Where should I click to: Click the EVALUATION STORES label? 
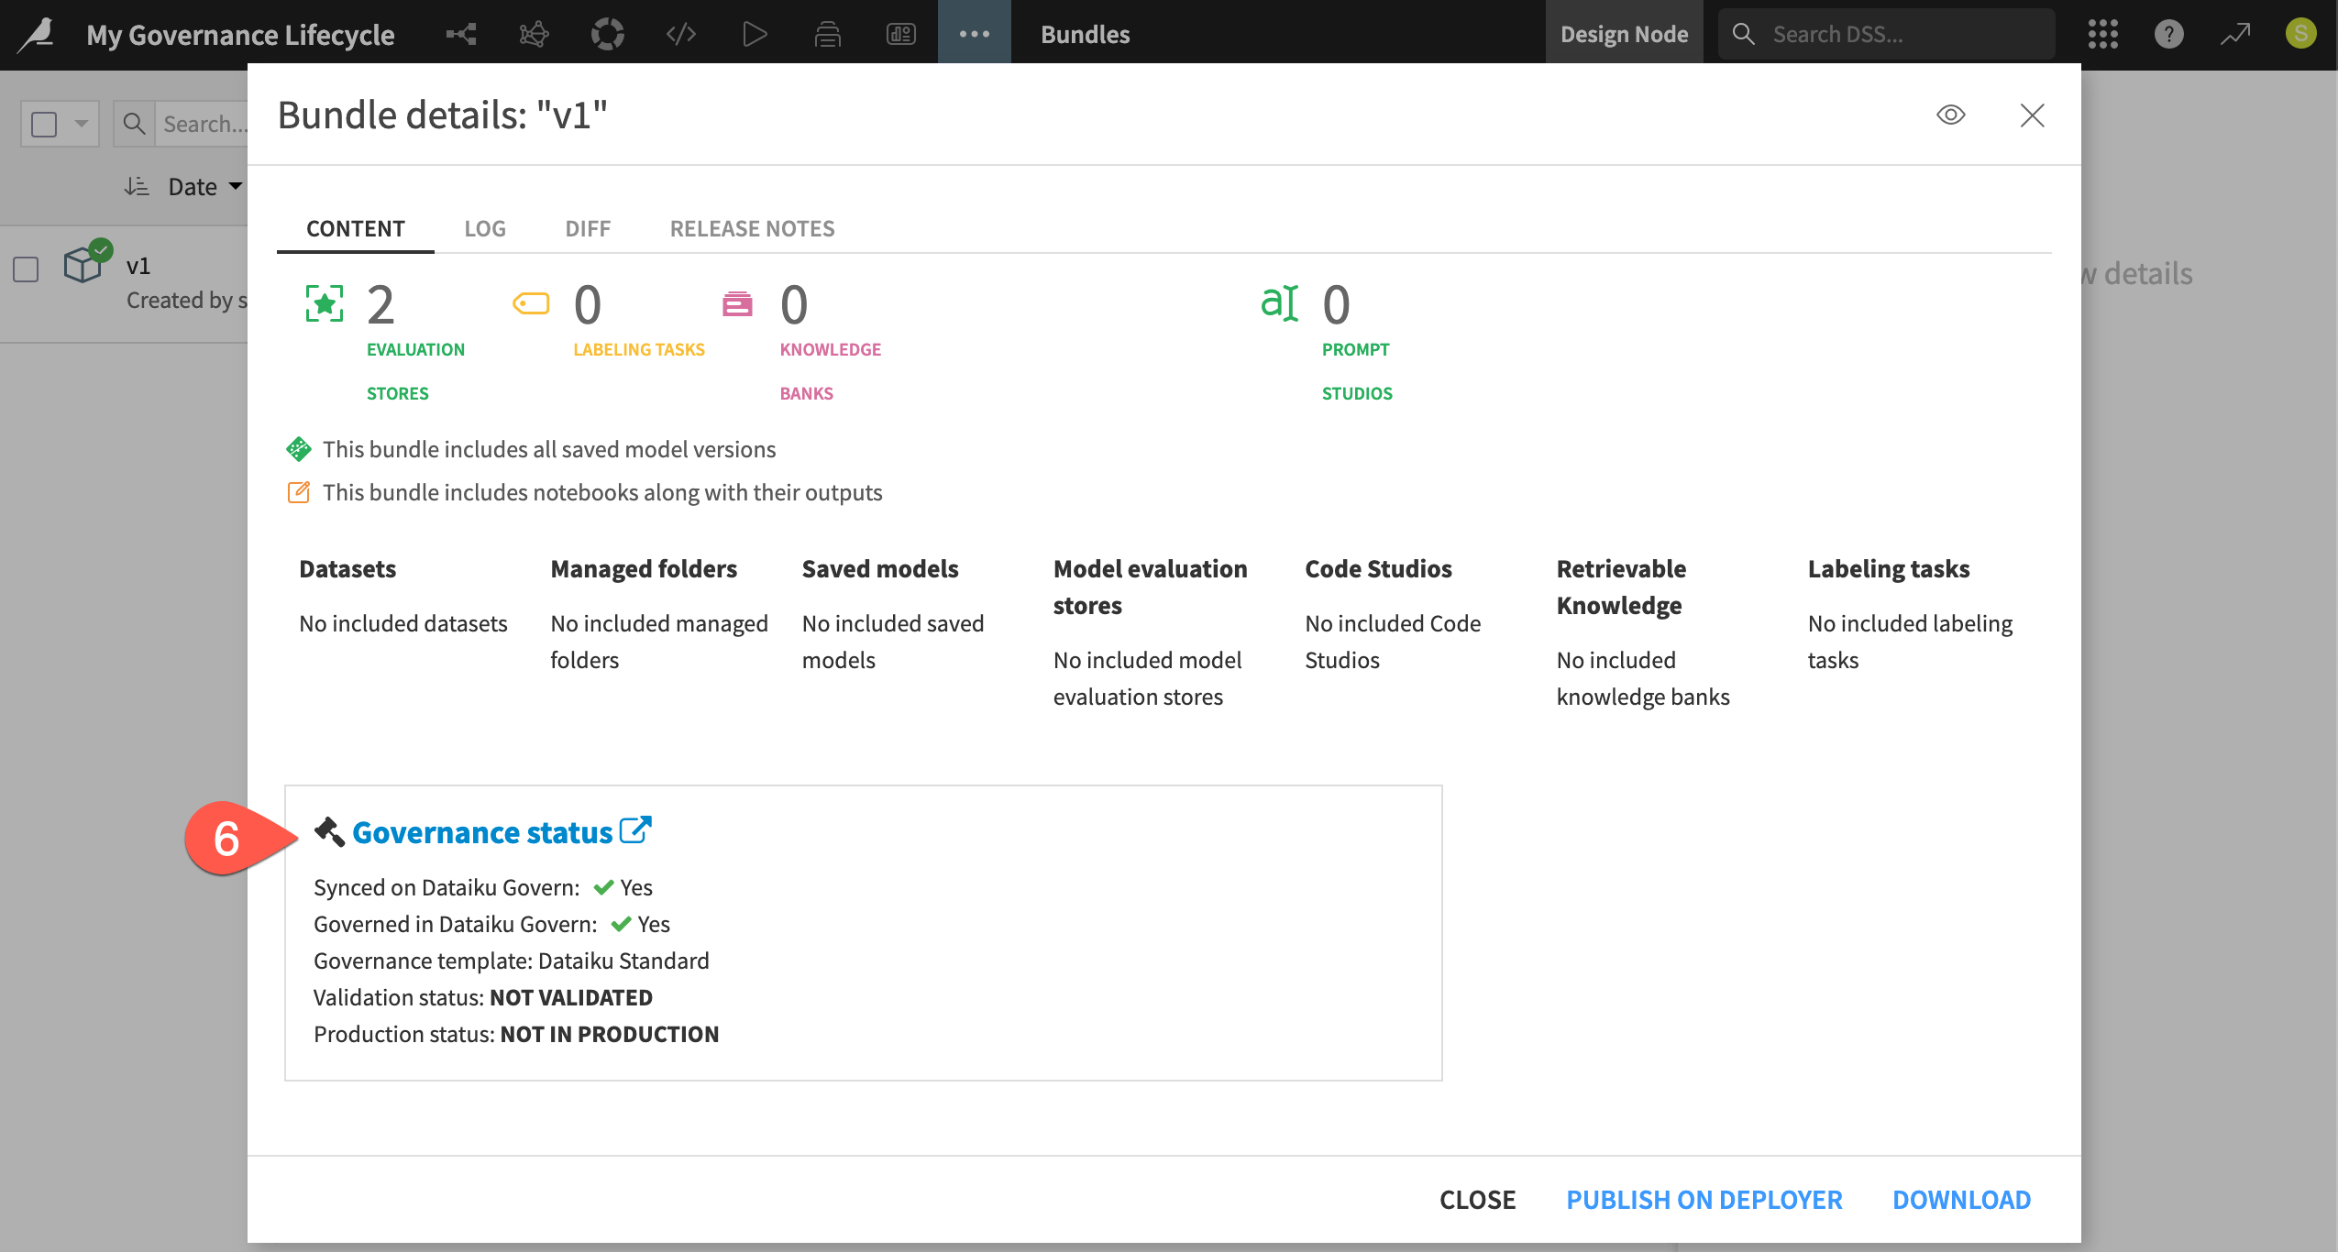pos(415,371)
